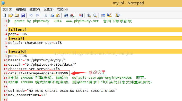
Task: Open the customize schemes icon
Action: coord(109,15)
